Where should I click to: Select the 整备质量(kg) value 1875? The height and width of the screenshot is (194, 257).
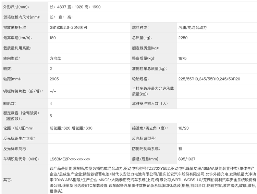(182, 59)
